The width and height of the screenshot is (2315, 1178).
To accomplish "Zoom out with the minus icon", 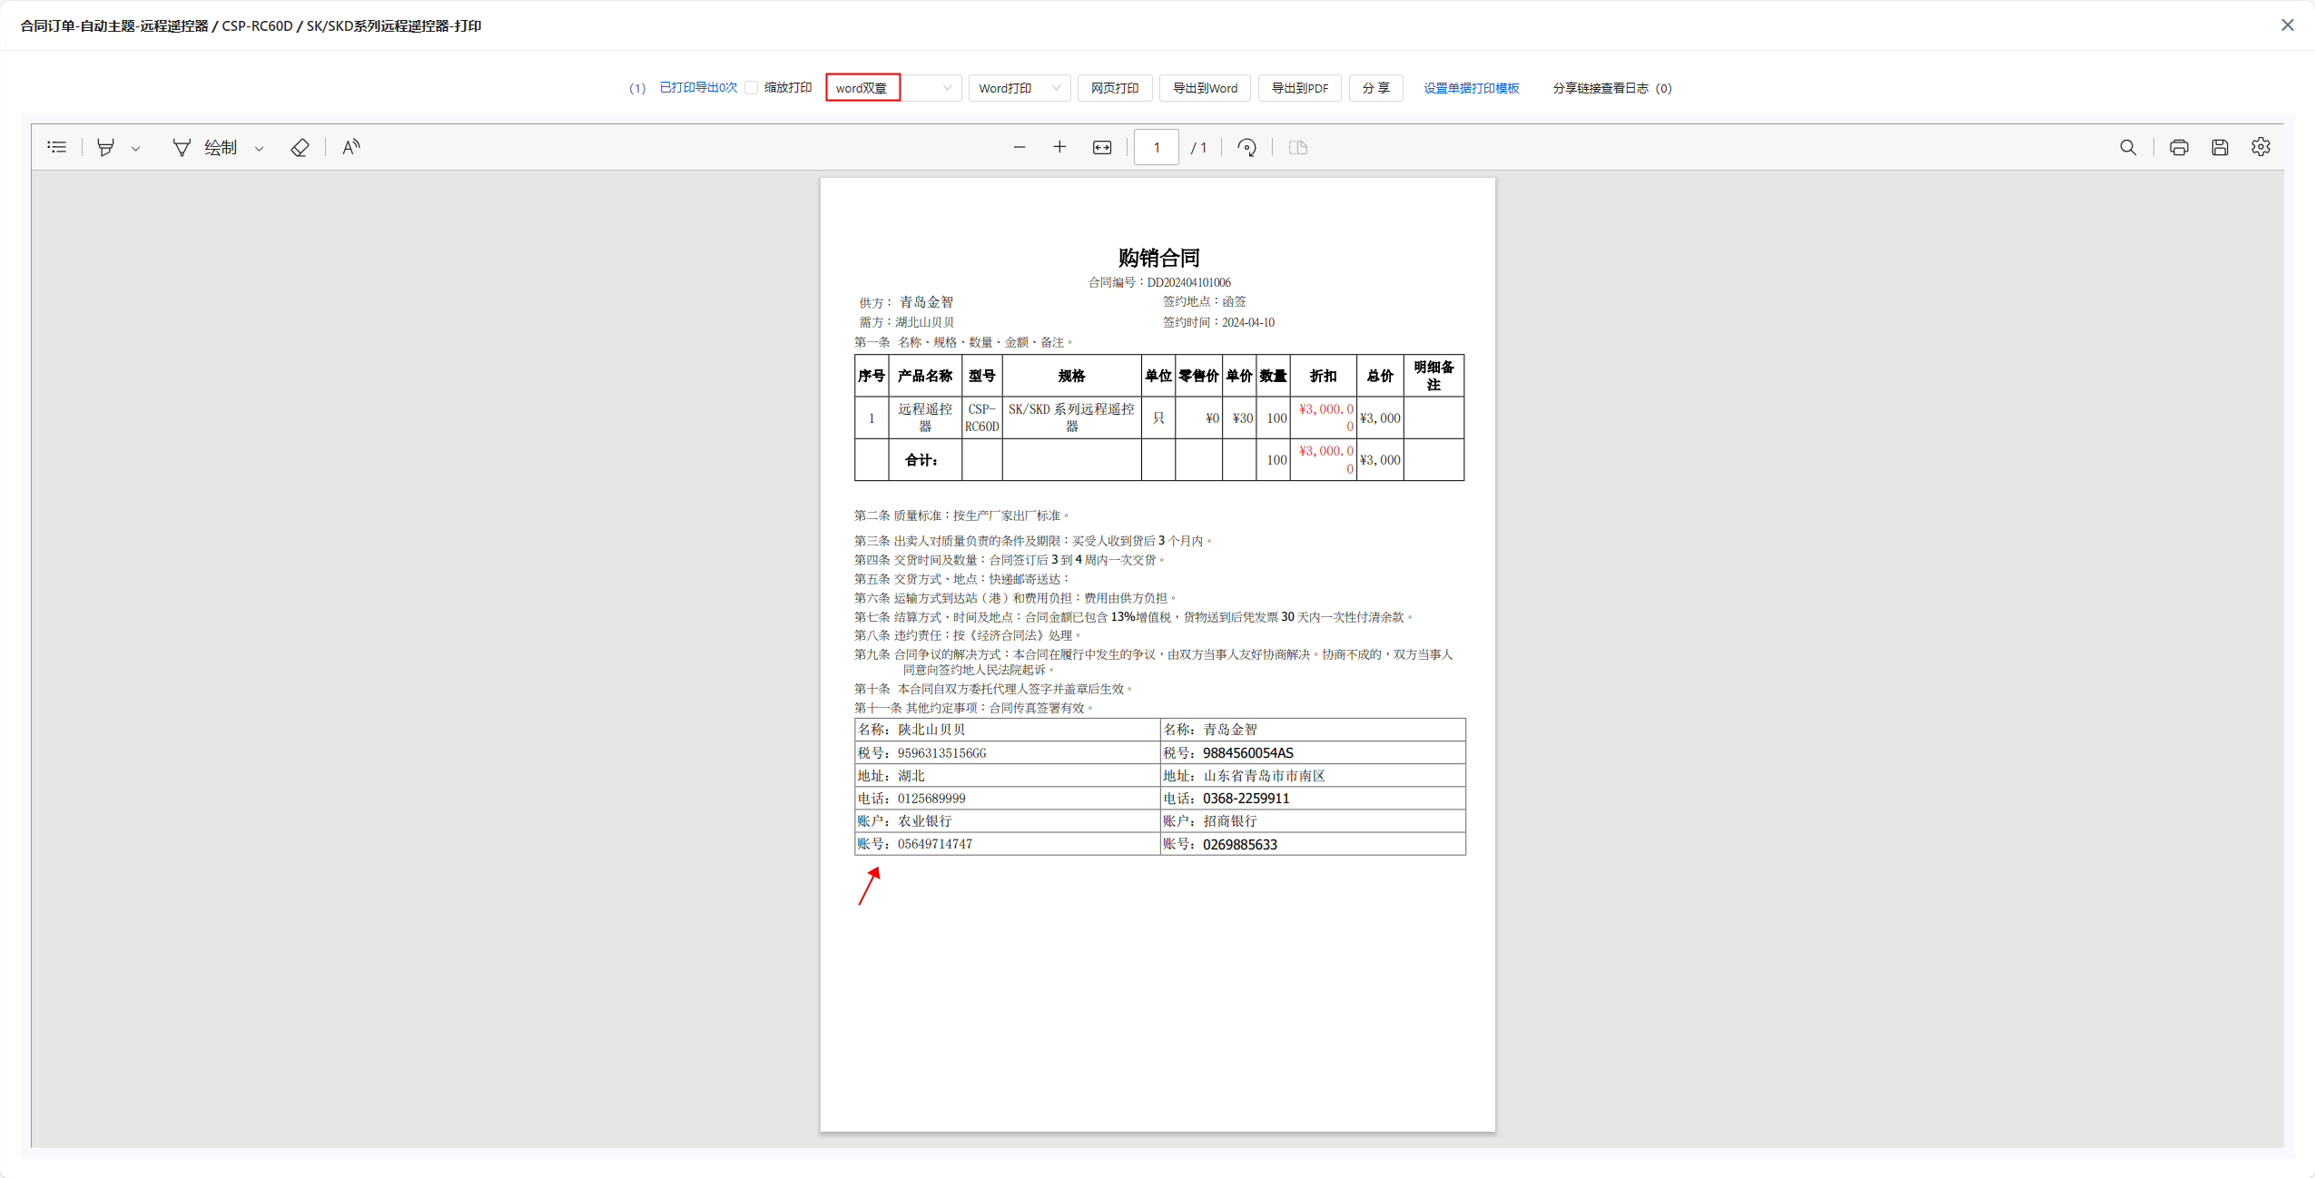I will 1020,147.
